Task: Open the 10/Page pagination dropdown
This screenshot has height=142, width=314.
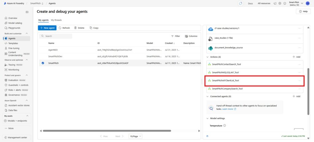Action: tap(135, 136)
